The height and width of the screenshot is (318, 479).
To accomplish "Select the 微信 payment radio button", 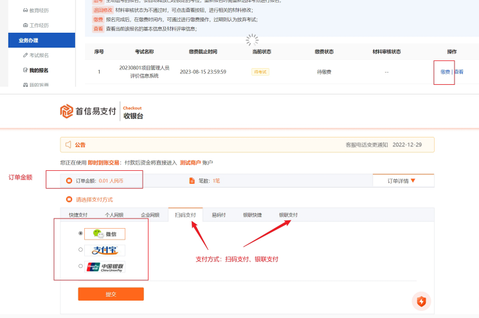I will point(80,233).
